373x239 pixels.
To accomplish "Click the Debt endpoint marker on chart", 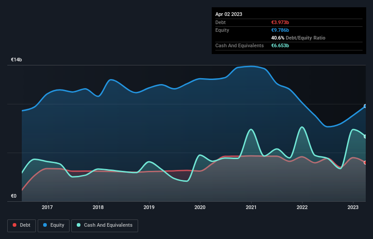I will (365, 163).
